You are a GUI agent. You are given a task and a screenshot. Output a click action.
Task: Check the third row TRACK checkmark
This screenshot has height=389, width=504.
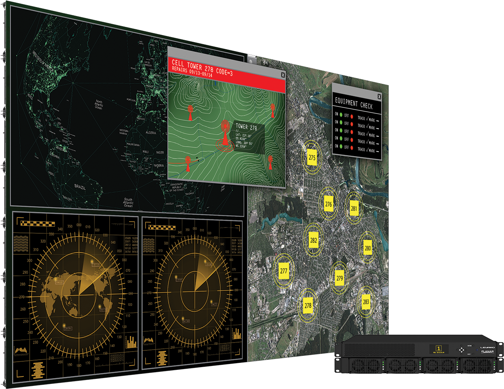pyautogui.click(x=367, y=134)
